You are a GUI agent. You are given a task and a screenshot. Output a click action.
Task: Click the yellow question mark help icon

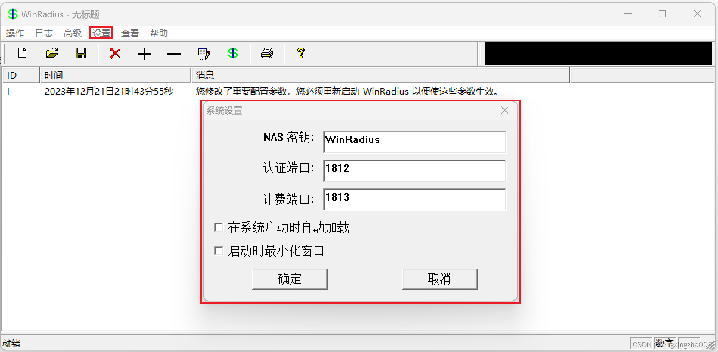coord(301,53)
